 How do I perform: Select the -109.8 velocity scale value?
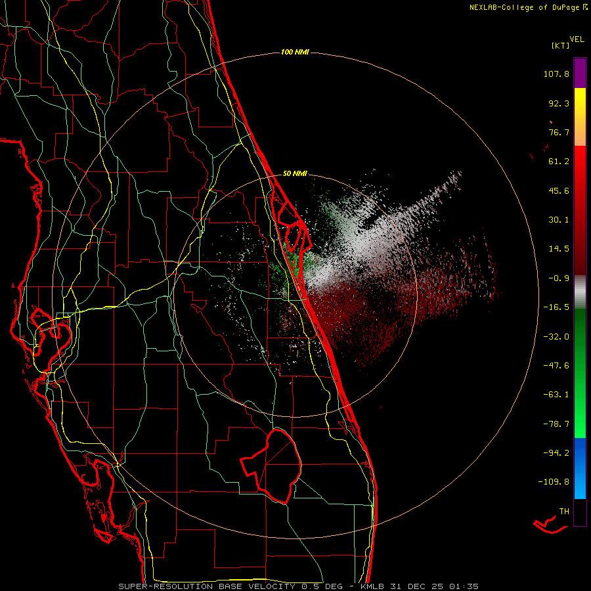tap(554, 482)
